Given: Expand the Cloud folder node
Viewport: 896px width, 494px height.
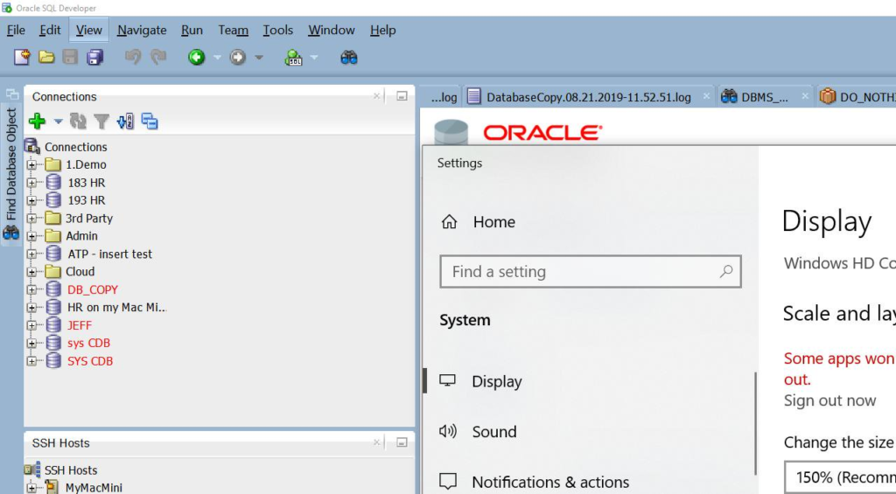Looking at the screenshot, I should 31,272.
